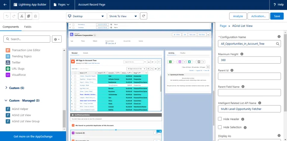Open the component settings gear menu
Viewport: 287px width, 141px height.
(x=57, y=39)
